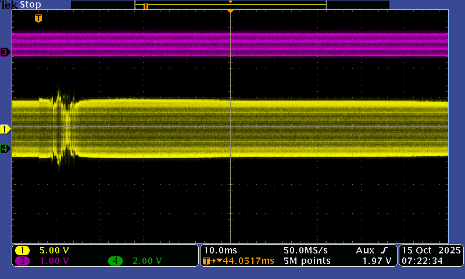
Task: Toggle channel 4 green badge in readout
Action: [x=116, y=261]
